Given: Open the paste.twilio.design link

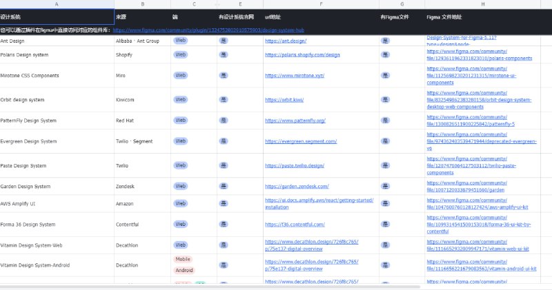Looking at the screenshot, I should click(295, 165).
